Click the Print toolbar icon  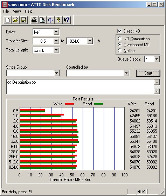34,20
